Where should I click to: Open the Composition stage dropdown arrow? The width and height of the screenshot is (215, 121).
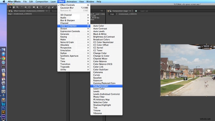pyautogui.click(x=130, y=11)
